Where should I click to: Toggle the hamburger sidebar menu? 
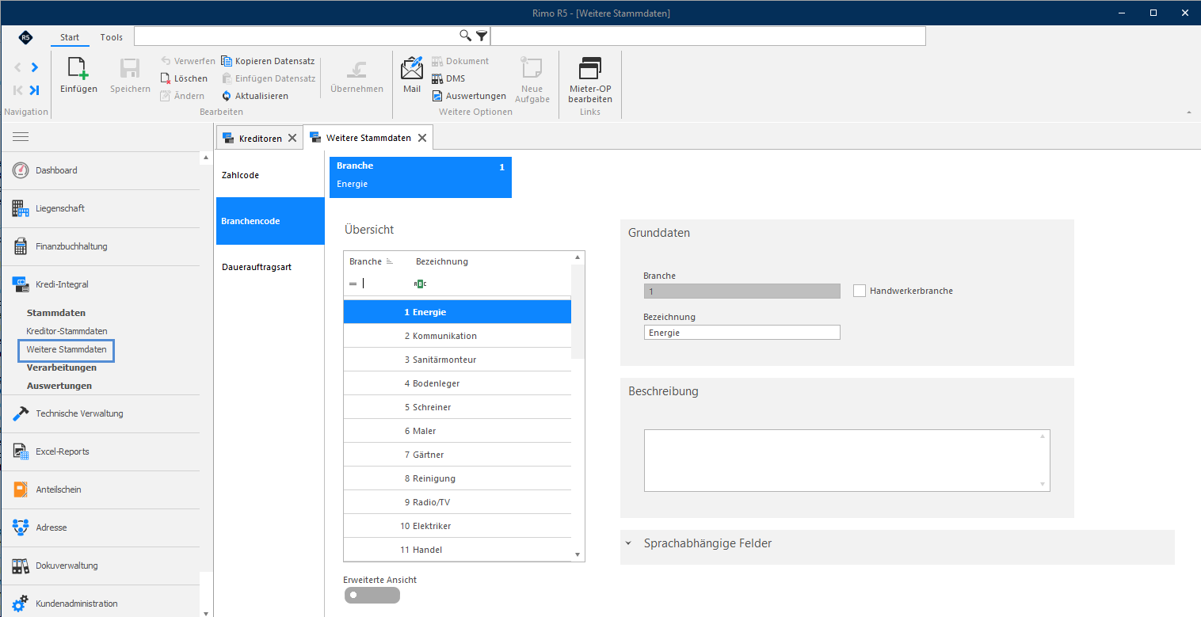(x=21, y=136)
